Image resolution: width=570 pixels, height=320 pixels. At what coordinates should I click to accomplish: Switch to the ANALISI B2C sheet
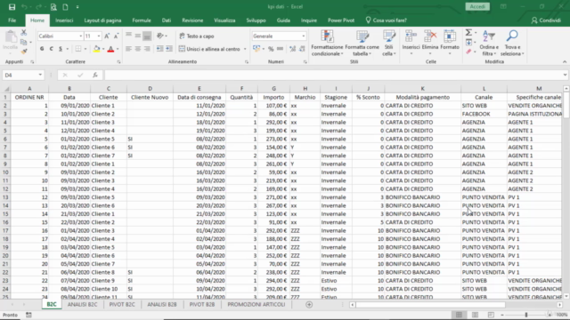pos(82,305)
